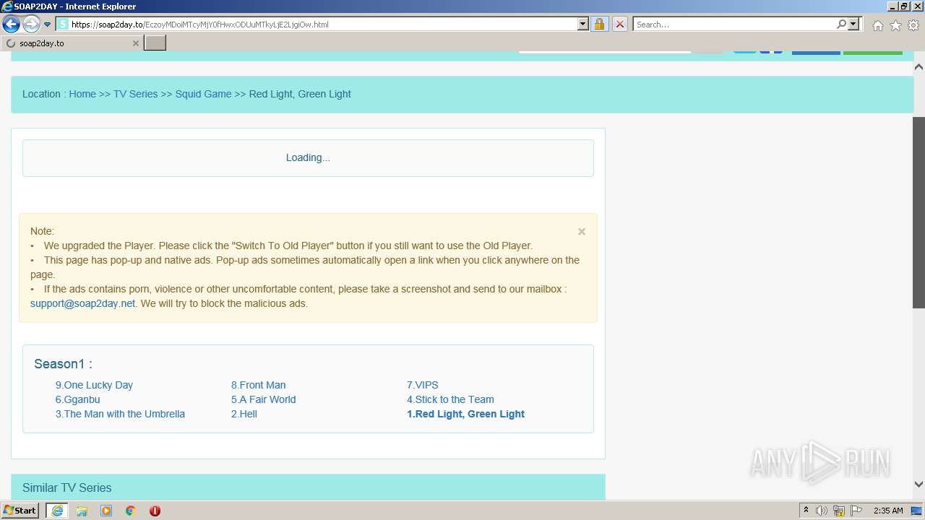Start a search with the magnifier icon
The image size is (925, 520).
pos(841,25)
